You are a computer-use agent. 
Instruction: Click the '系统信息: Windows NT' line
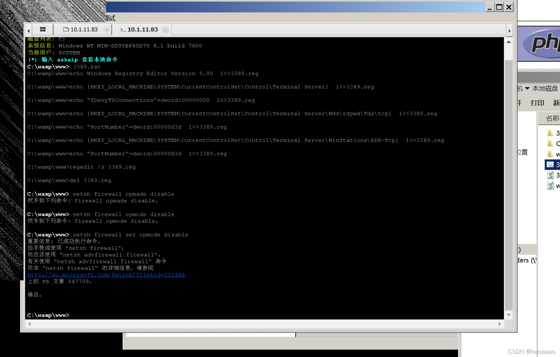tap(115, 46)
